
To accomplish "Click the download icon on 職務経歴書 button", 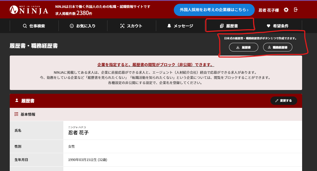I will pos(270,47).
